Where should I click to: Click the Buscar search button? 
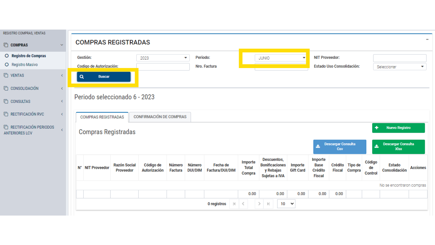click(104, 77)
